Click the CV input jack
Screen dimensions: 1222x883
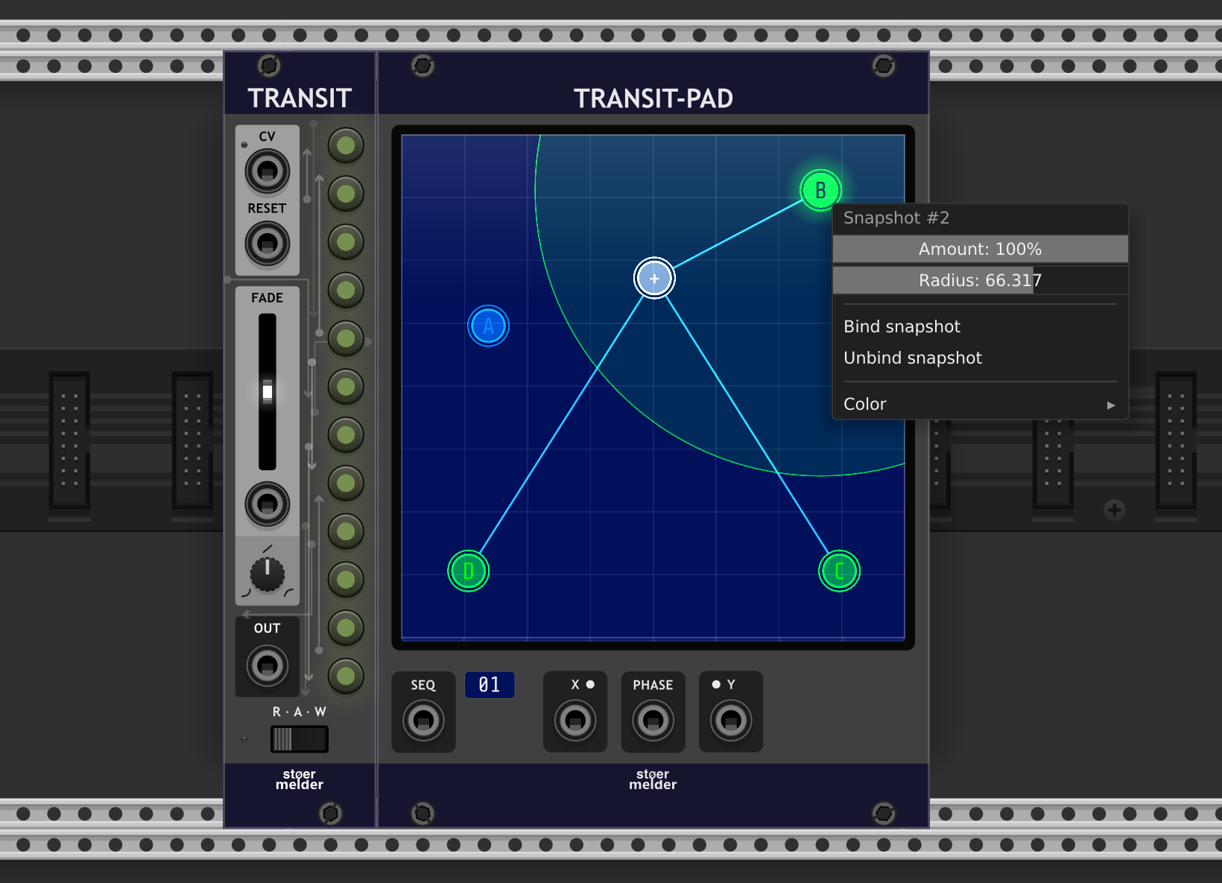(267, 171)
